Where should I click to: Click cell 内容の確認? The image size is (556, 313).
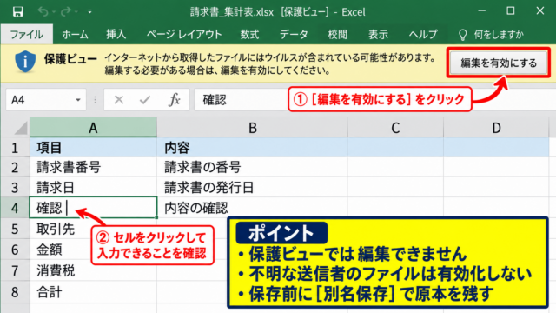click(253, 208)
